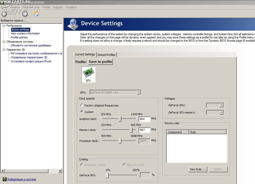Open the back-history dropdown arrow
255x184 pixels.
[x=19, y=14]
